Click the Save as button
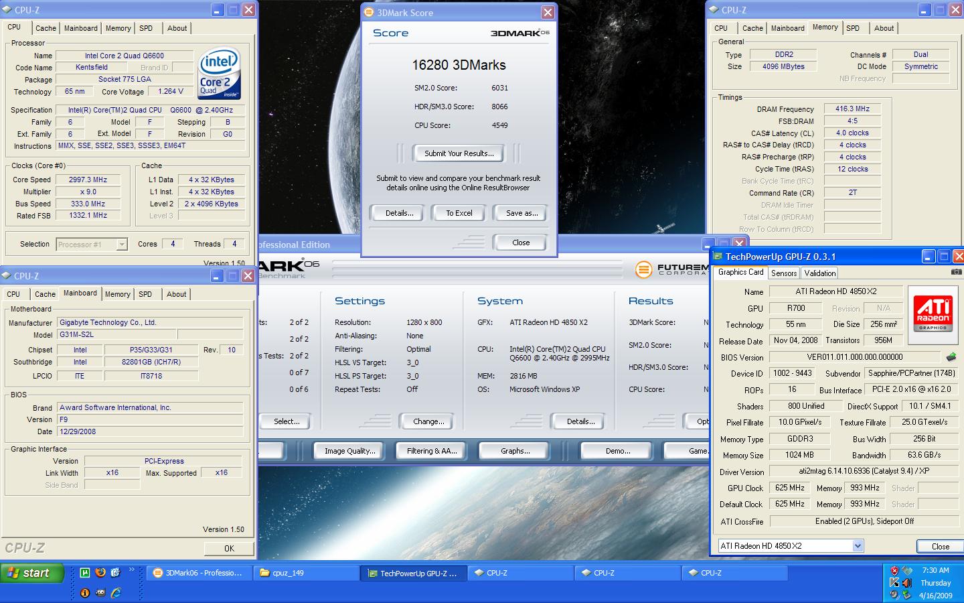The image size is (964, 603). 521,213
